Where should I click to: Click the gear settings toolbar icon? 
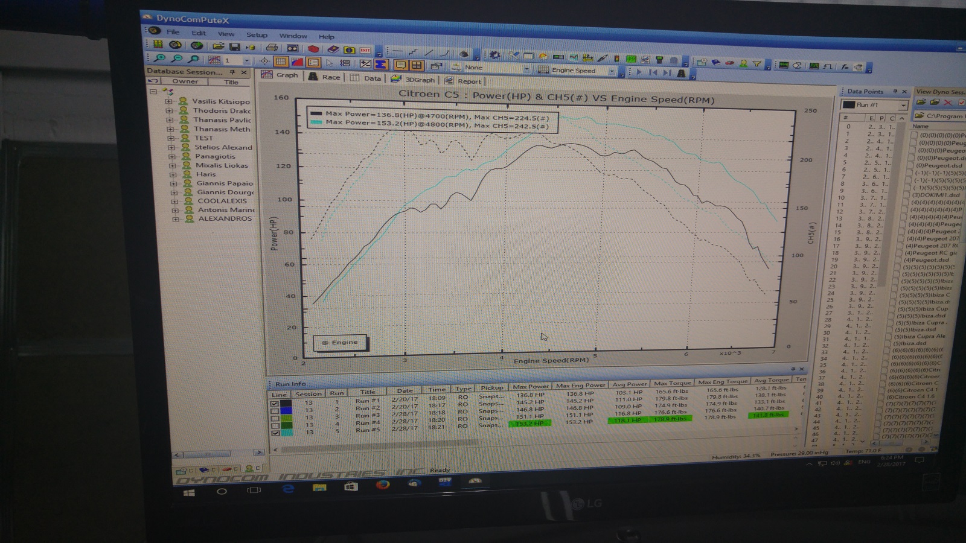coord(495,55)
